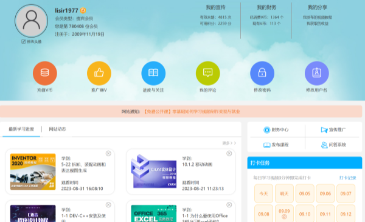Click the lisir1977 username
The width and height of the screenshot is (365, 222).
66,10
